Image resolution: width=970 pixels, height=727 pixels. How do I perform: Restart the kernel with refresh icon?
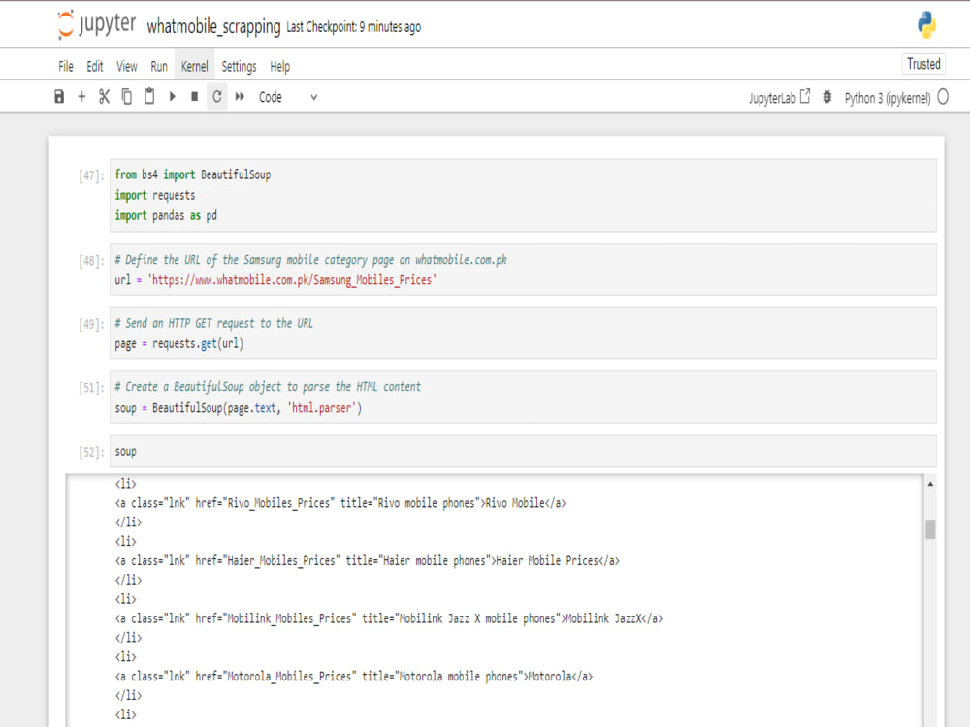click(x=216, y=96)
